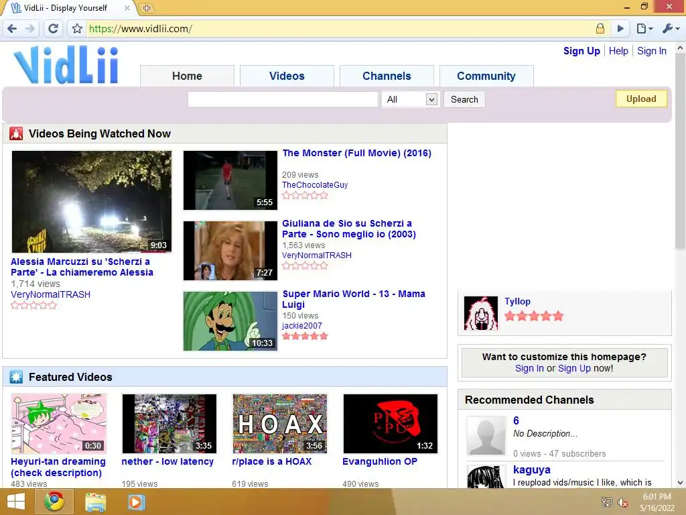
Task: Open the Evanguhlion OP thumbnail
Action: click(391, 424)
